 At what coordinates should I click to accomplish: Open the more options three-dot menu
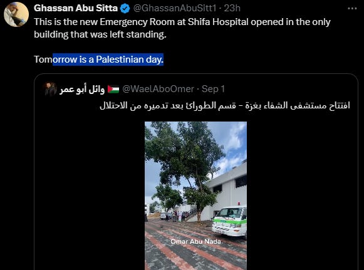tap(352, 9)
